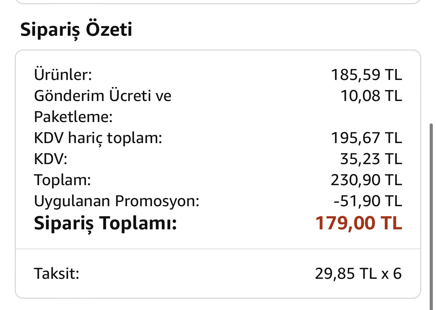Screen dimensions: 436x310
Task: Select the 230,90 TL total amount
Action: click(366, 180)
